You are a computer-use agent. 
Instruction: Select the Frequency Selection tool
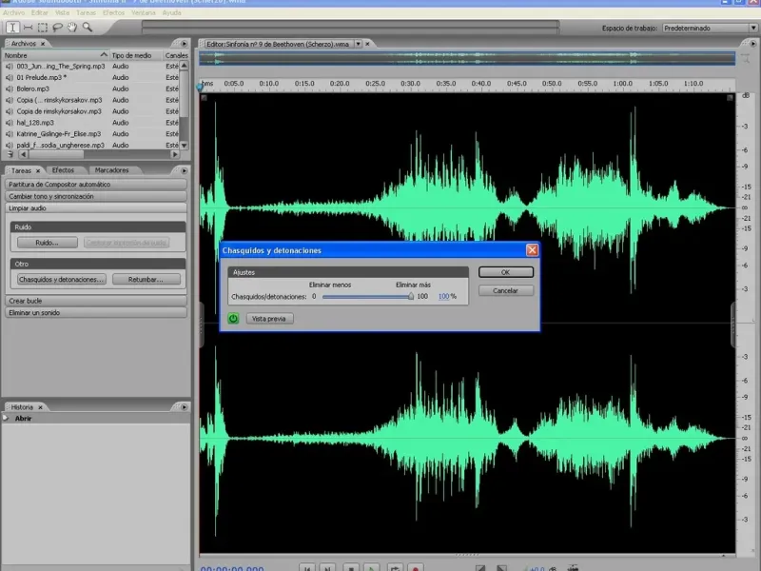[29, 28]
